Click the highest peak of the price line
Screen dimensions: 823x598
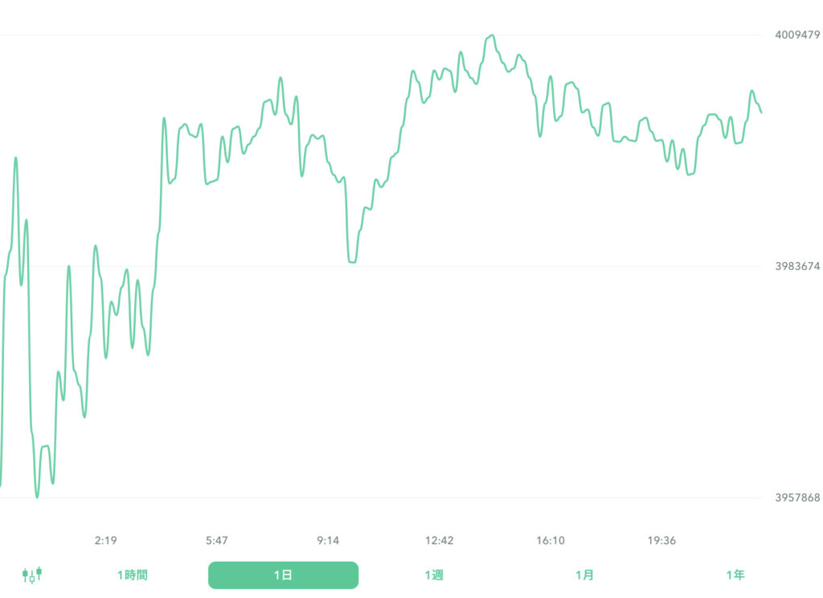pyautogui.click(x=492, y=35)
